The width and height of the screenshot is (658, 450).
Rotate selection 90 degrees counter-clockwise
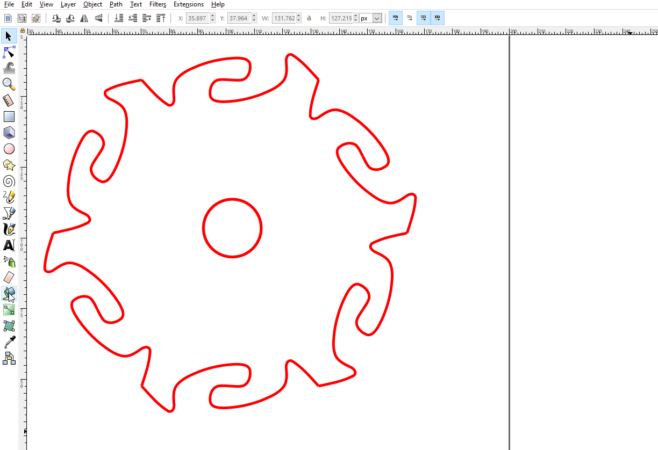click(x=56, y=18)
